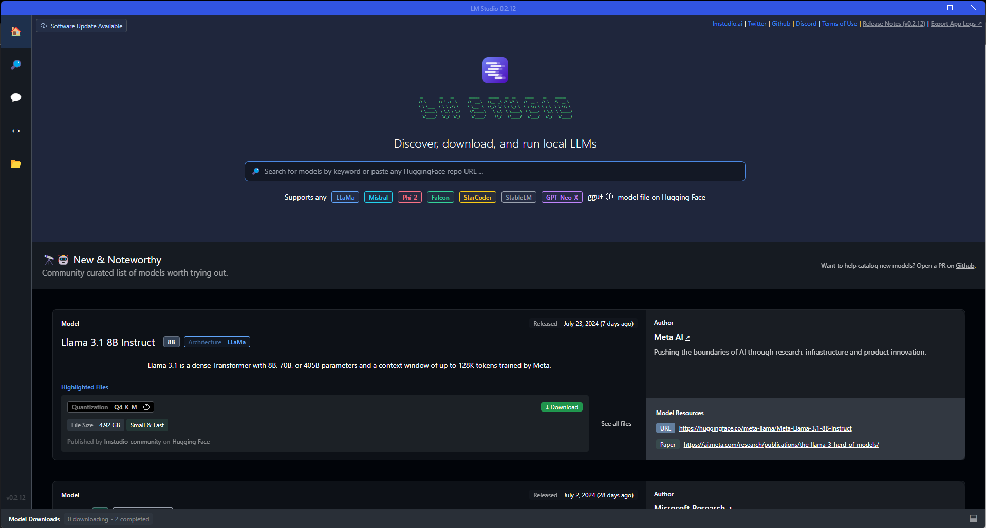The width and height of the screenshot is (986, 528).
Task: Click the StableLM architecture tag
Action: pos(518,198)
